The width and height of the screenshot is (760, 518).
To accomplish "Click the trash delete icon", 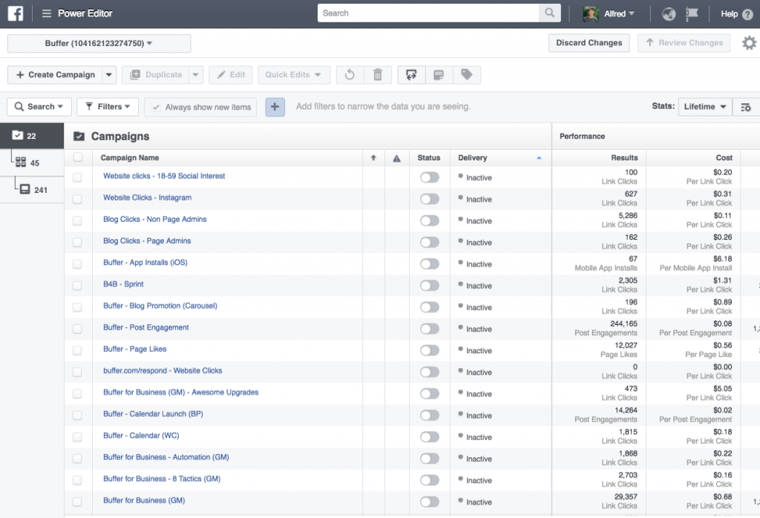I will 378,75.
